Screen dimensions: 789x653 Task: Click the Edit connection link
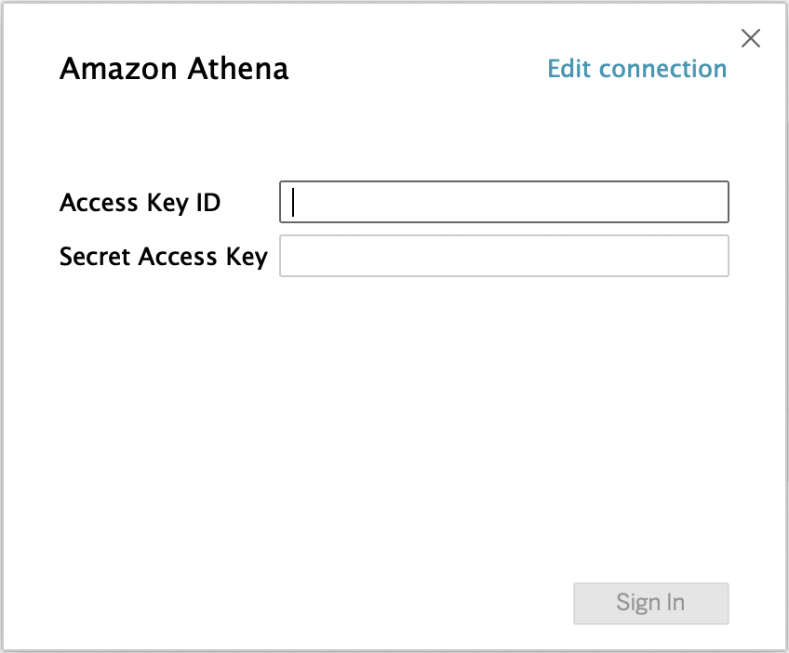[636, 69]
